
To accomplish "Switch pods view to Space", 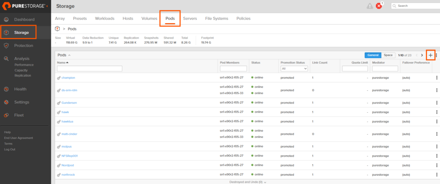I will click(x=388, y=55).
